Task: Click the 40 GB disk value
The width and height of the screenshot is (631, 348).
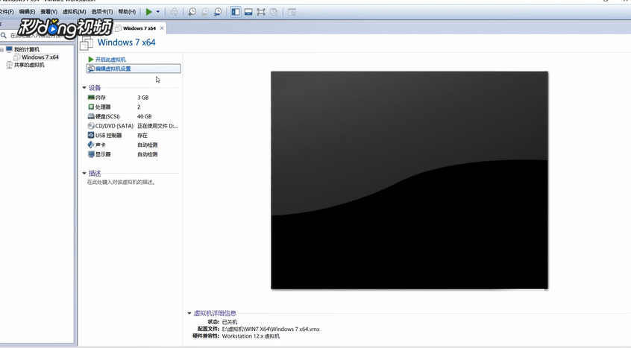Action: [x=145, y=116]
